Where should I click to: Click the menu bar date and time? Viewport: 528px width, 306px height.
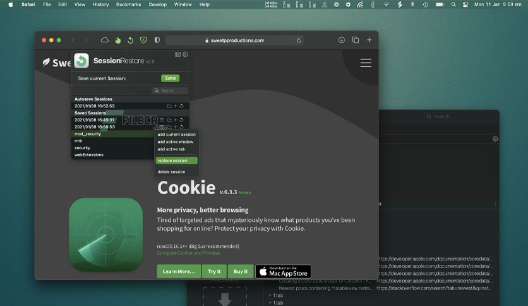click(x=498, y=4)
